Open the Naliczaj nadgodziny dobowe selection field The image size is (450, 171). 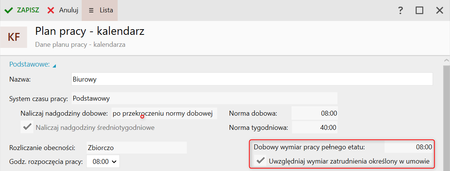click(x=164, y=113)
